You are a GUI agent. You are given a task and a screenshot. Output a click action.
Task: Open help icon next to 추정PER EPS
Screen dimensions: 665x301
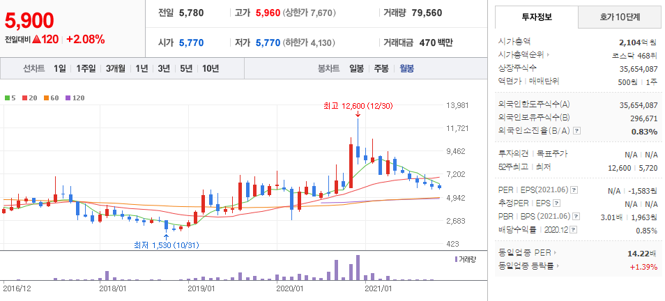coord(557,203)
